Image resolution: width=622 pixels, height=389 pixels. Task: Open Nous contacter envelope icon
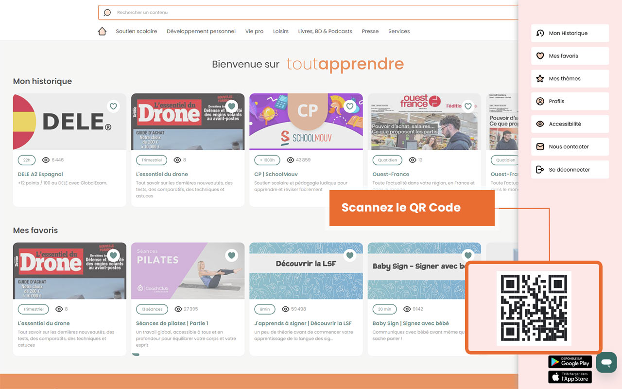540,146
